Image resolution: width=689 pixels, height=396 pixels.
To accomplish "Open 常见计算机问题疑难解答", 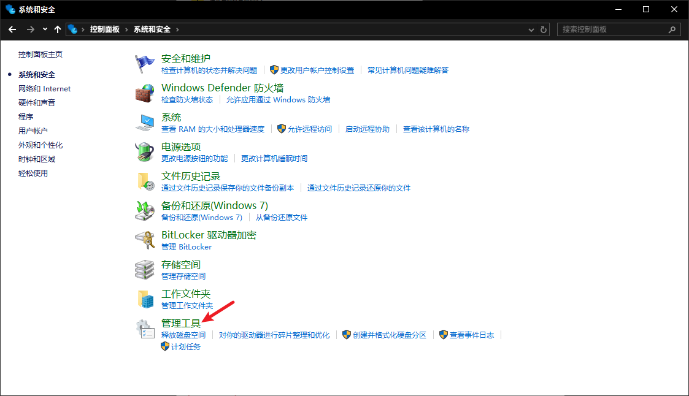I will pyautogui.click(x=408, y=70).
